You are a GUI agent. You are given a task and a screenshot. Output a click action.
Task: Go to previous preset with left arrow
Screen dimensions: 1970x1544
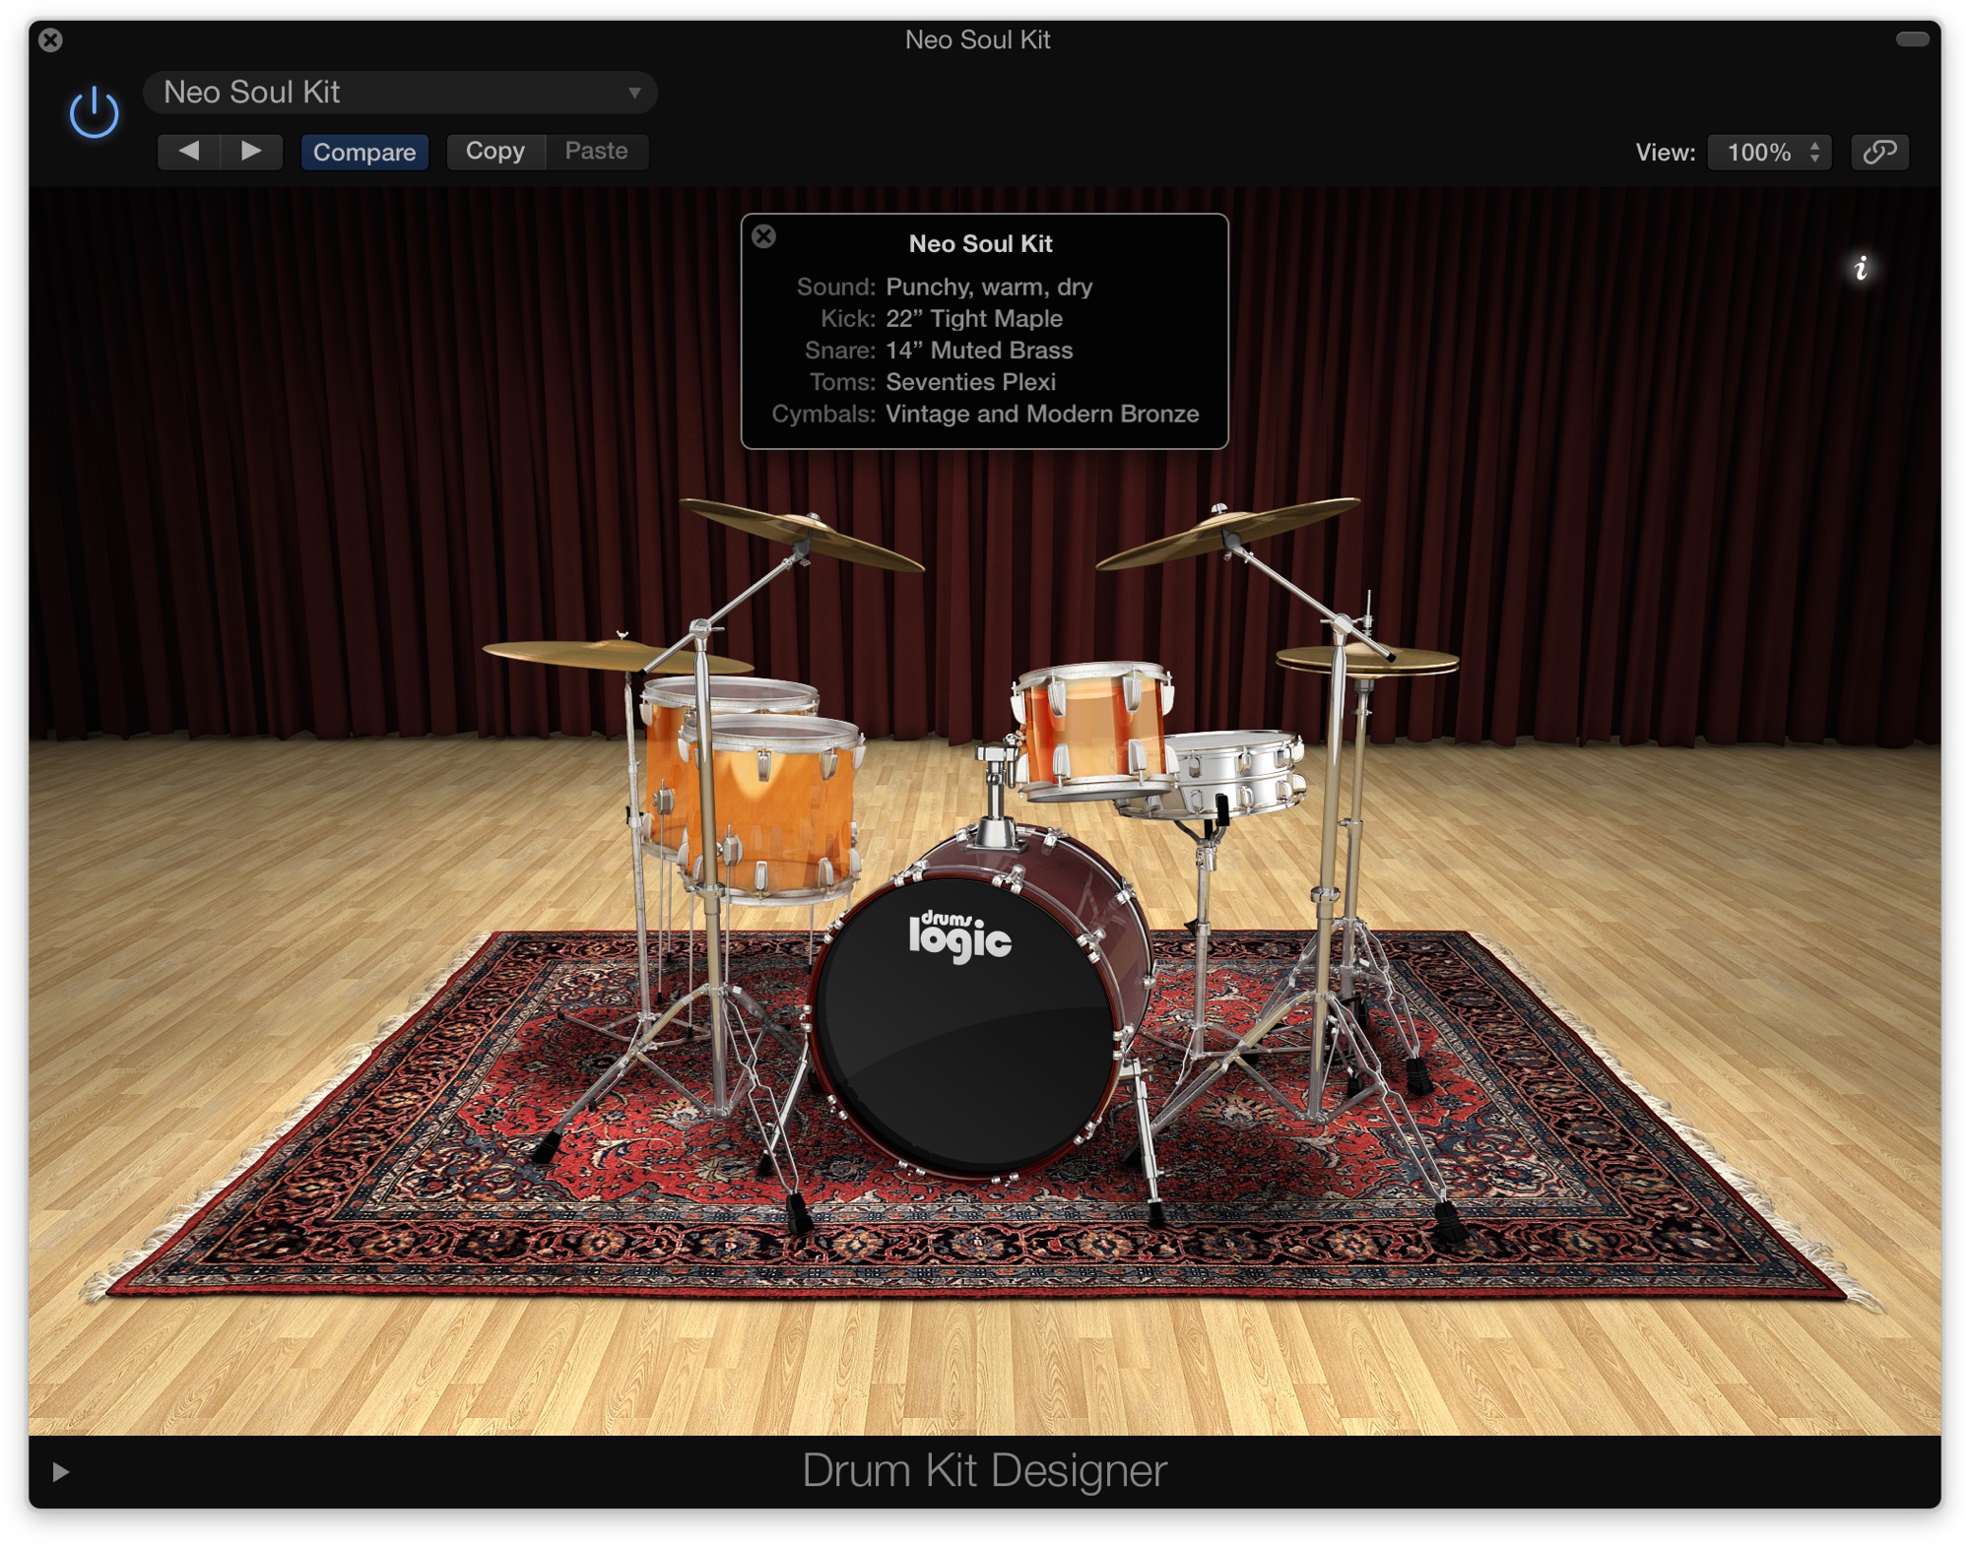[x=189, y=152]
